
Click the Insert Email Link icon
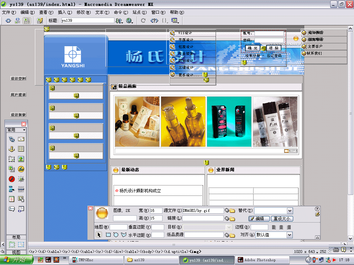pos(21,139)
